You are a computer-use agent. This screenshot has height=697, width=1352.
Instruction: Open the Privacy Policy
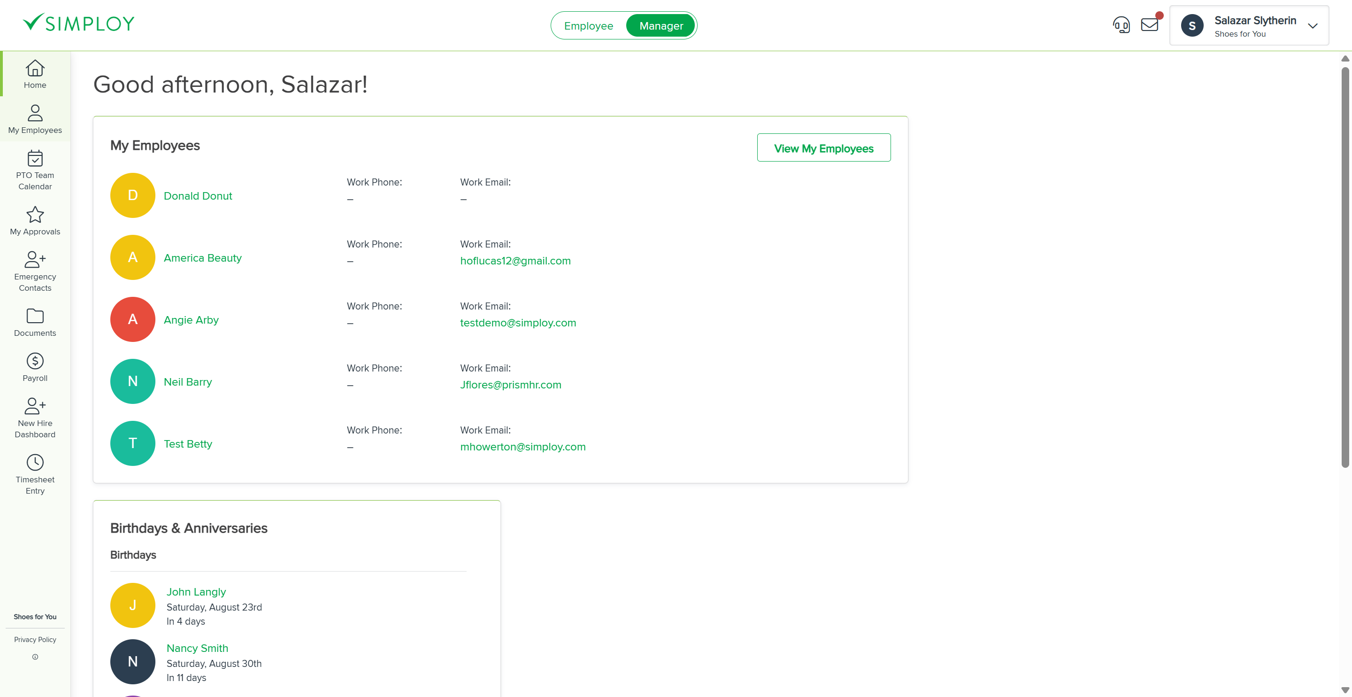(x=35, y=639)
